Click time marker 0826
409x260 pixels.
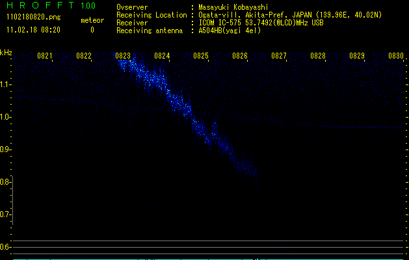point(240,56)
